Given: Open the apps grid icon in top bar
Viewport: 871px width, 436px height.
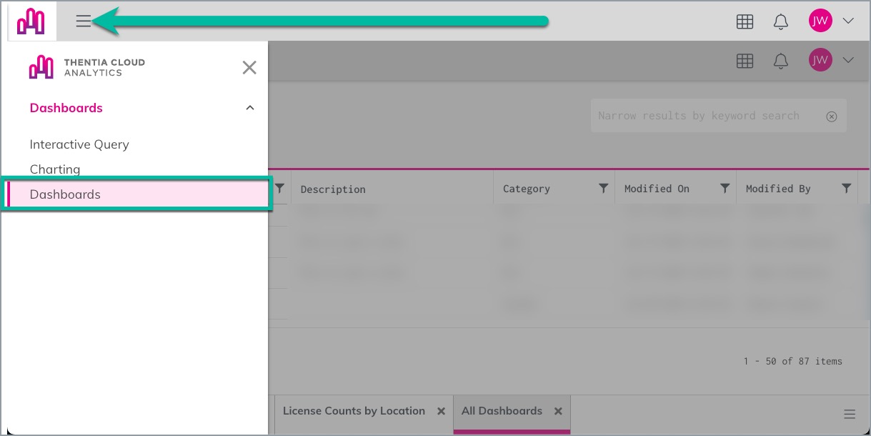Looking at the screenshot, I should click(x=745, y=21).
